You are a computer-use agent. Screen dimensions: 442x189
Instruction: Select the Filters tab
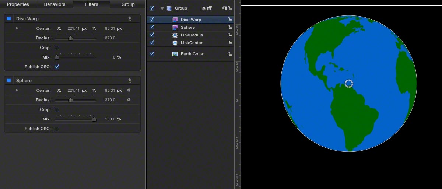point(91,4)
